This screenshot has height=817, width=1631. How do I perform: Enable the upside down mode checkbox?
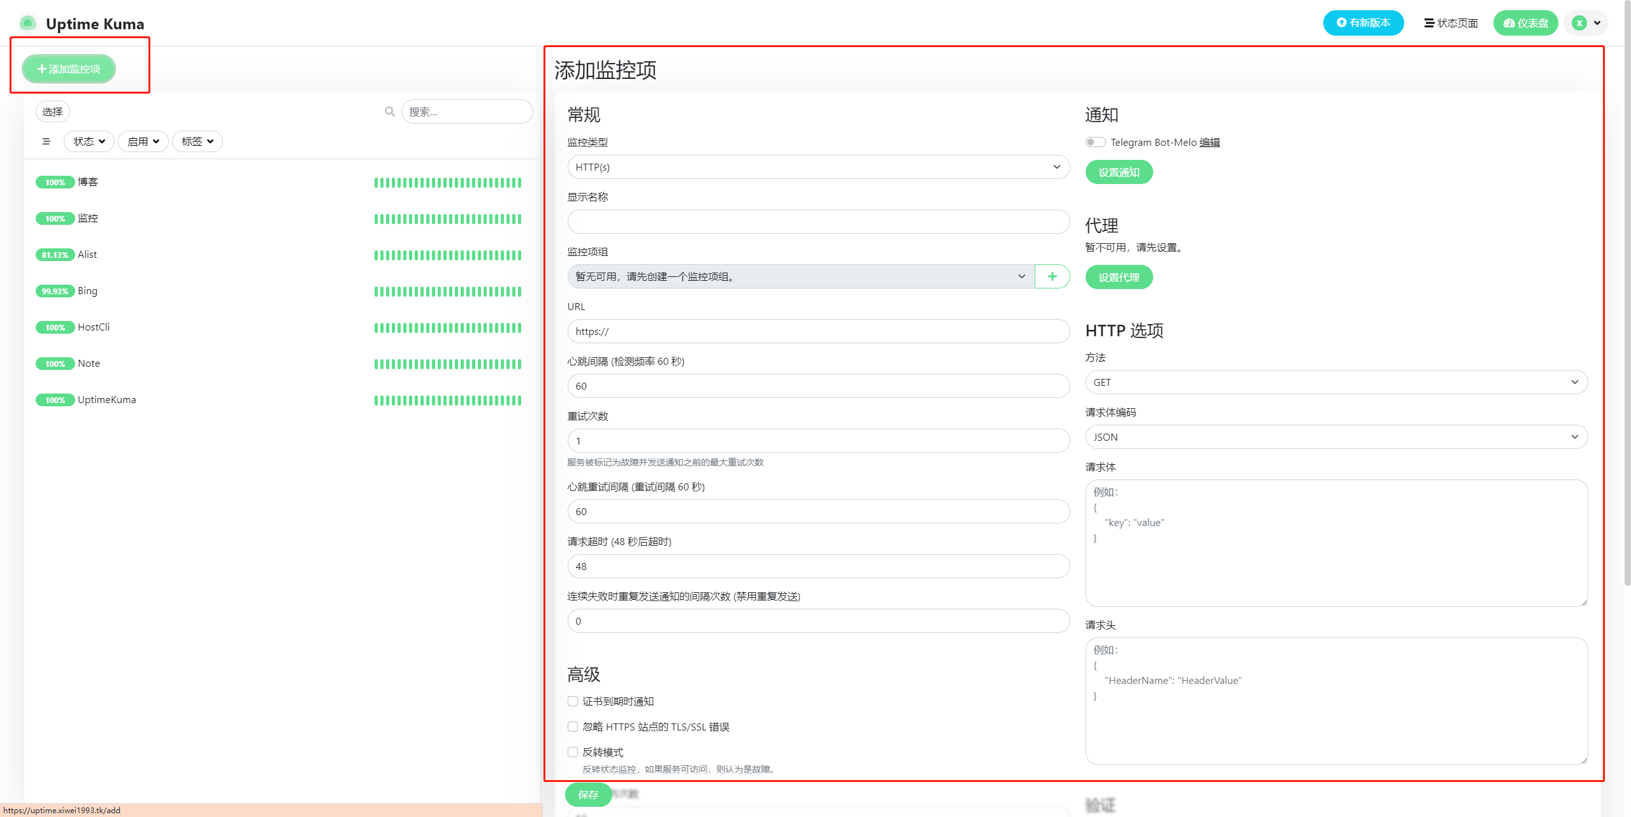click(573, 752)
